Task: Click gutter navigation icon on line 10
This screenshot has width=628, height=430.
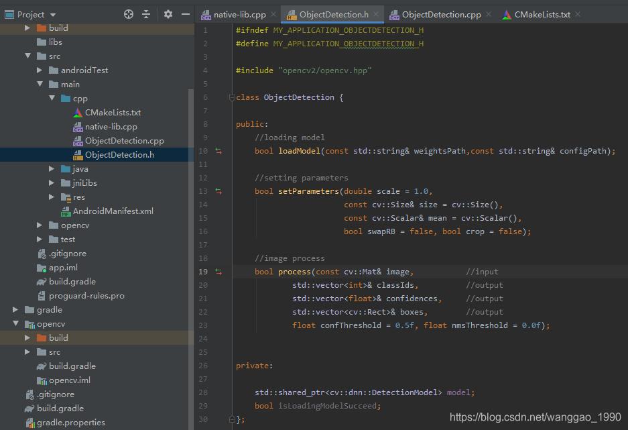Action: [218, 151]
